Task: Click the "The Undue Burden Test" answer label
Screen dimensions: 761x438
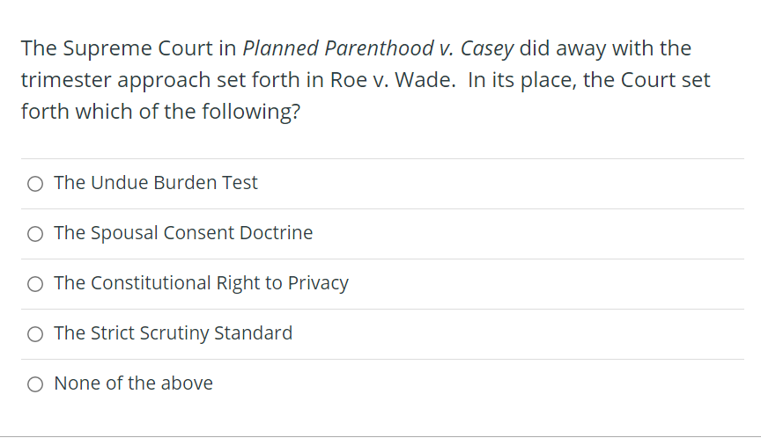Action: click(x=156, y=183)
